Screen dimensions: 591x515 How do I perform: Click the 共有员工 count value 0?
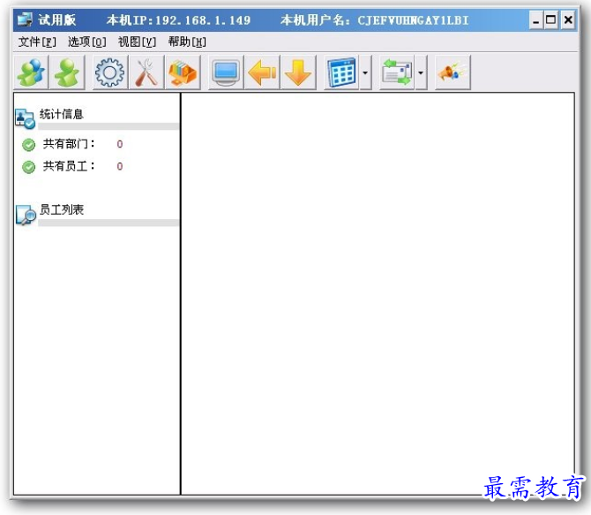(x=119, y=166)
